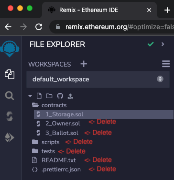This screenshot has height=180, width=174.
Task: Upload files to workspace icon
Action: coord(70,96)
